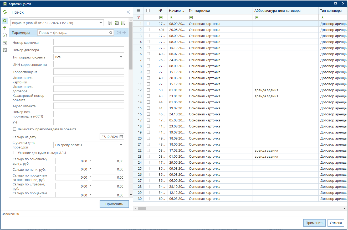
Task: Click the Кадастровый номер объекта input field
Action: [89, 98]
